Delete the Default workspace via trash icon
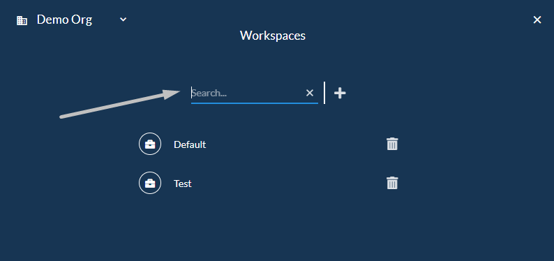Viewport: 554px width, 261px height. click(x=392, y=144)
